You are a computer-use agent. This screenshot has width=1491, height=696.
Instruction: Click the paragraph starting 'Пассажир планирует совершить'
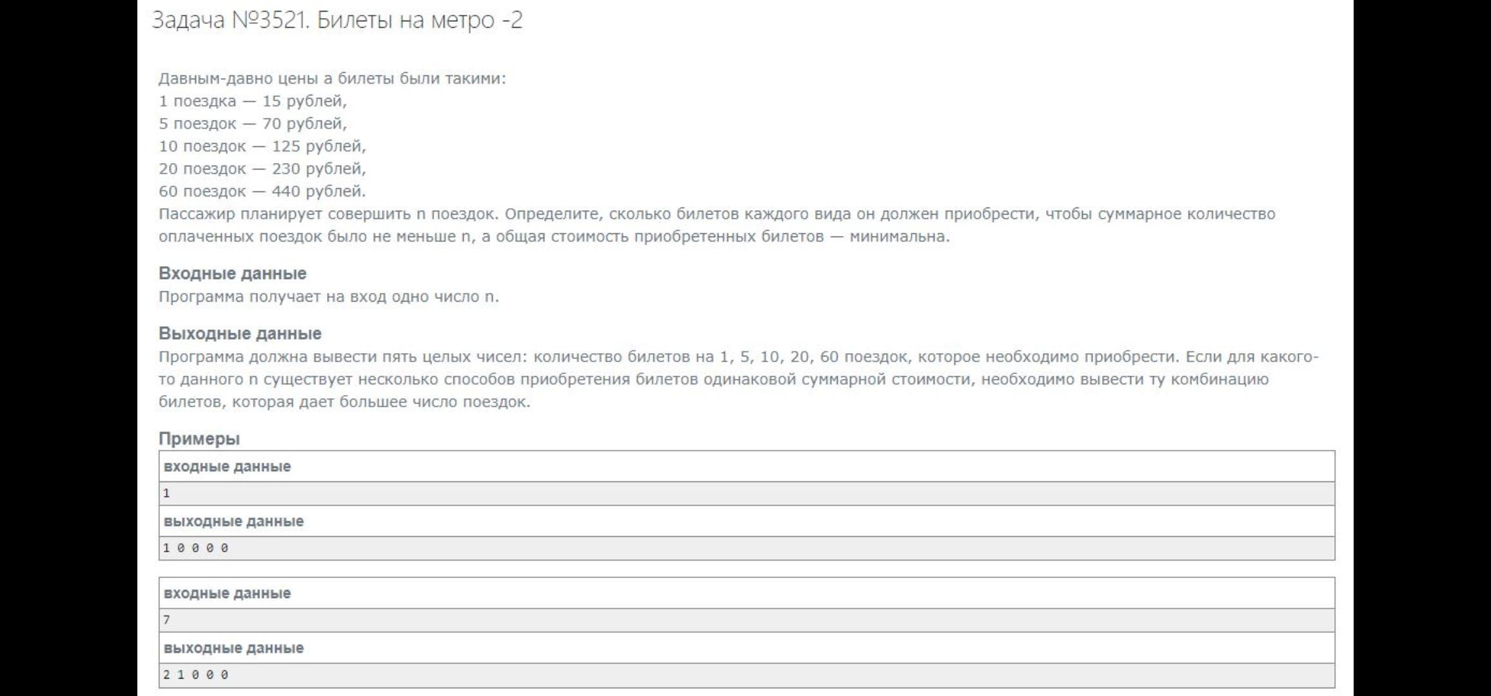click(x=717, y=225)
